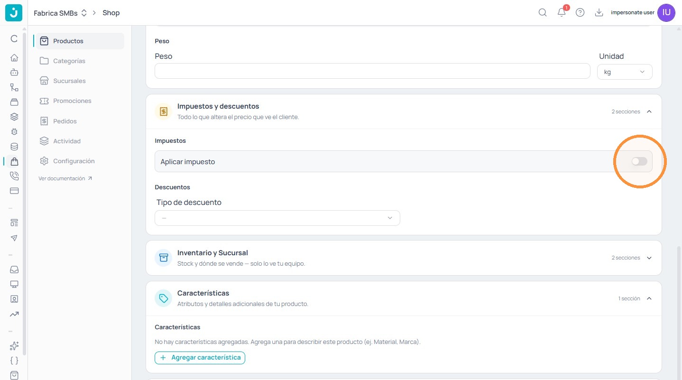Open the inbox tray icon in the left rail

14,269
